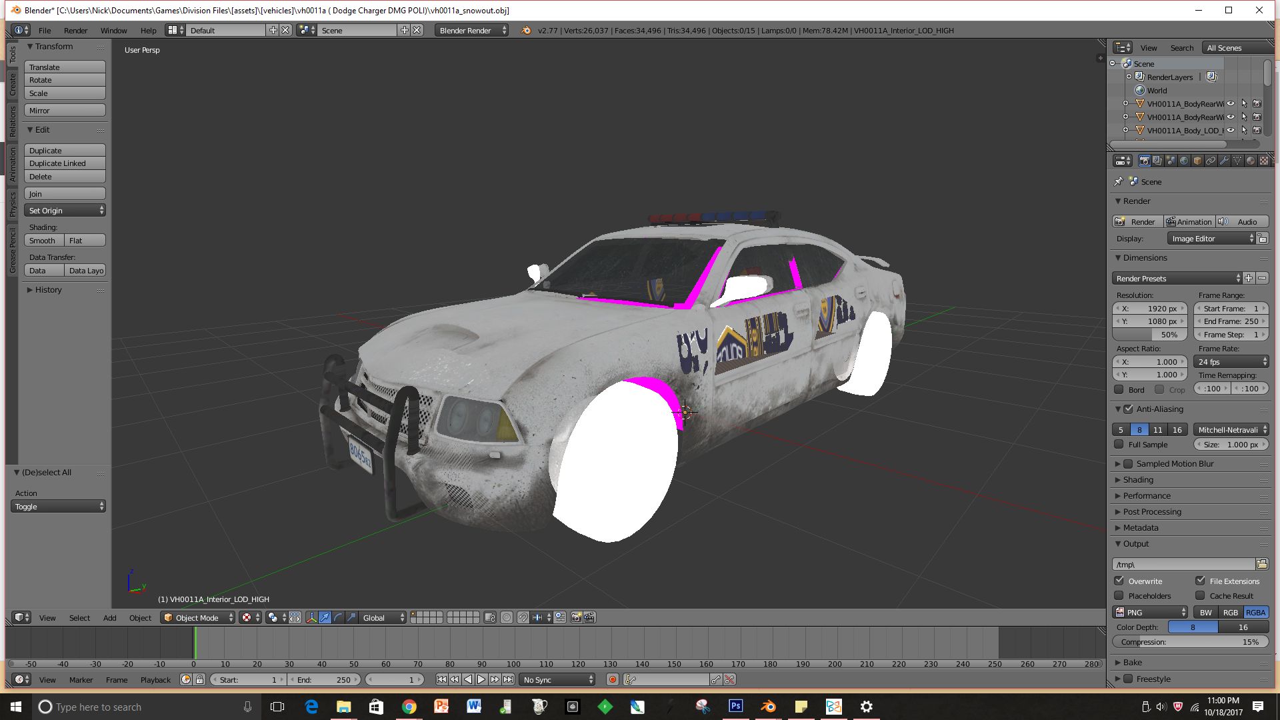Open the timeline Marker menu
This screenshot has height=720, width=1280.
[x=81, y=679]
